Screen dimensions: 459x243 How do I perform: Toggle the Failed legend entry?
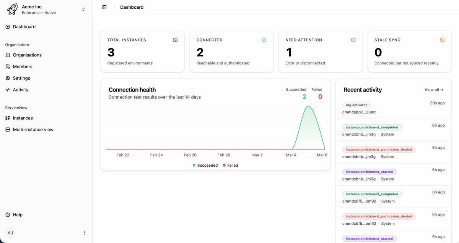click(x=230, y=166)
